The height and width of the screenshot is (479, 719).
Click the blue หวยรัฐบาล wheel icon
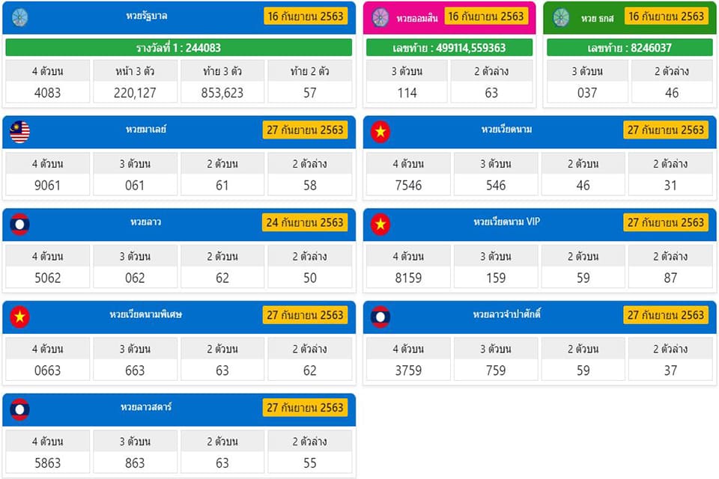pyautogui.click(x=19, y=17)
